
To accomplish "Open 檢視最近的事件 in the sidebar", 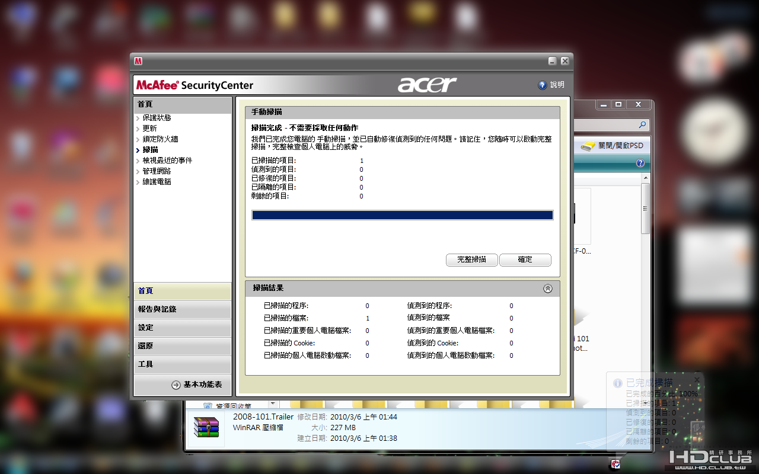I will pos(167,161).
